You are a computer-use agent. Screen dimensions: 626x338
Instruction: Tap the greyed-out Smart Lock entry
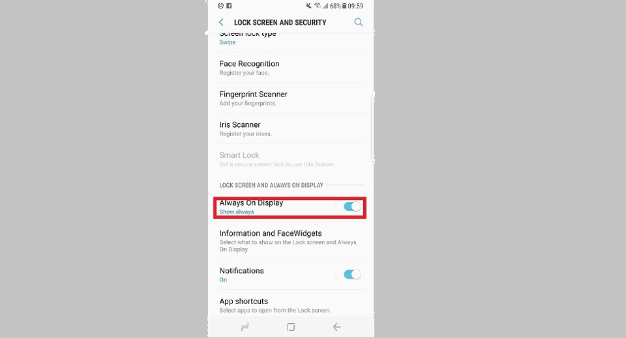pos(291,159)
